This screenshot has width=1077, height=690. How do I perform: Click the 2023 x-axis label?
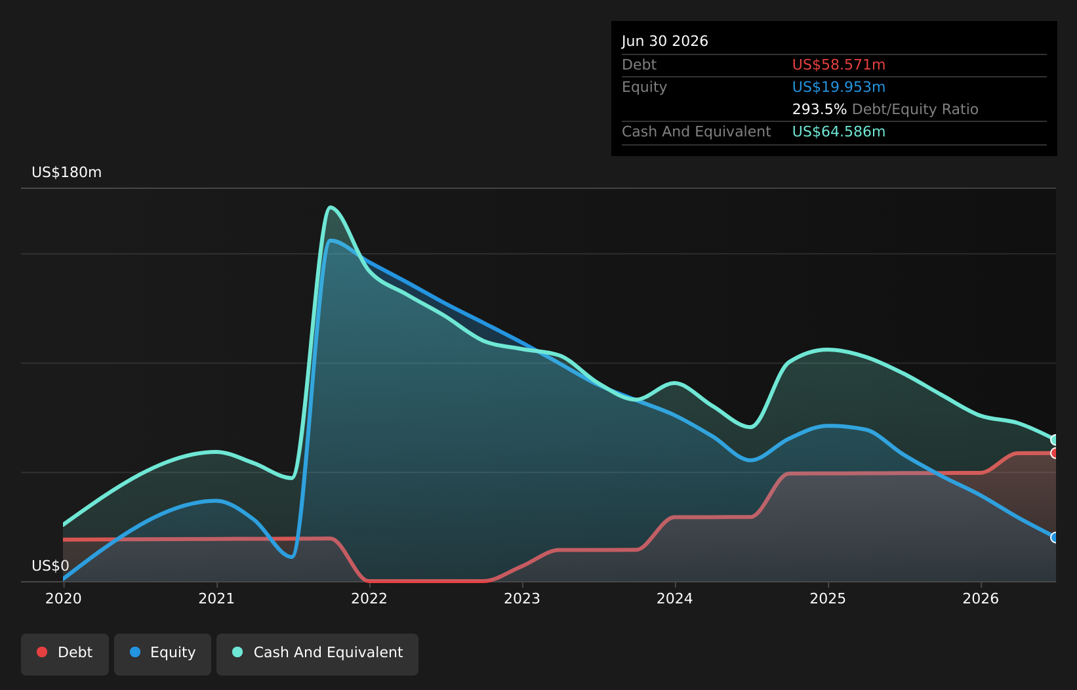click(522, 599)
